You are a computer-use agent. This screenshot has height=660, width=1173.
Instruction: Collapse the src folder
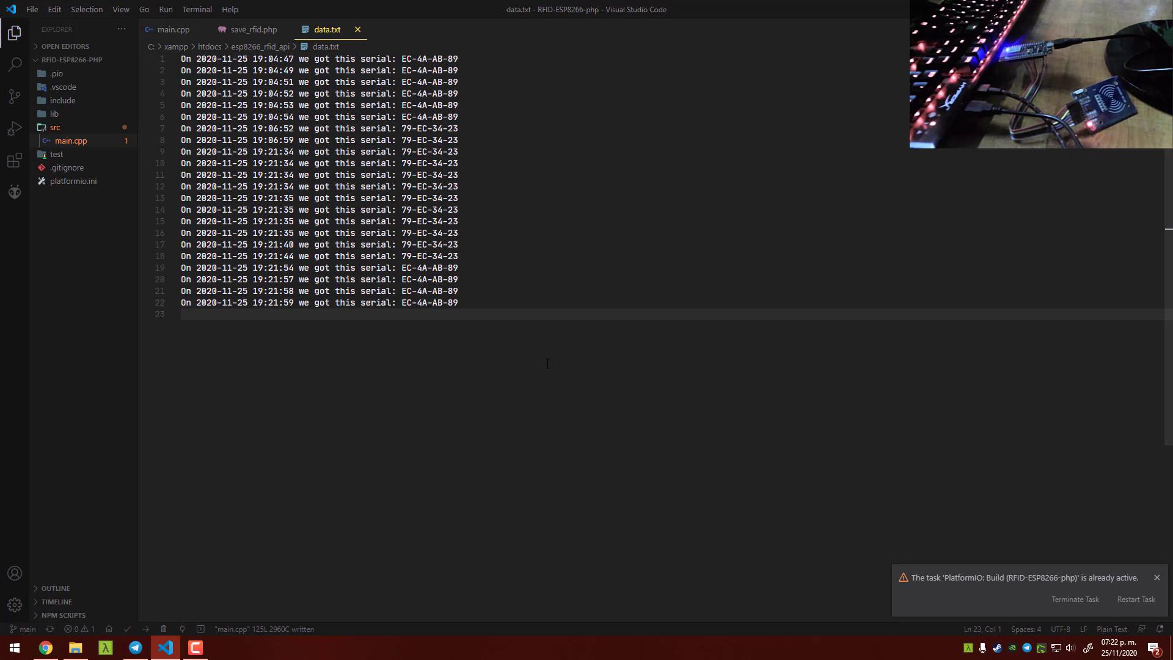55,127
